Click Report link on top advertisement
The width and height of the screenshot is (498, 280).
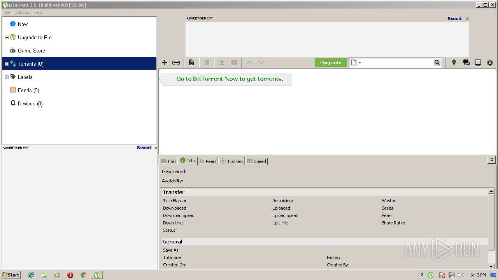coord(454,18)
